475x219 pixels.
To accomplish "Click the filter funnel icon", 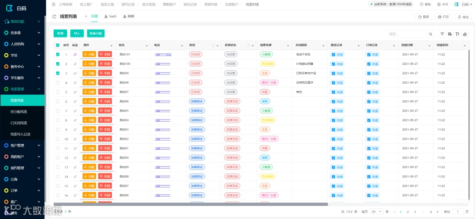I will 442,34.
